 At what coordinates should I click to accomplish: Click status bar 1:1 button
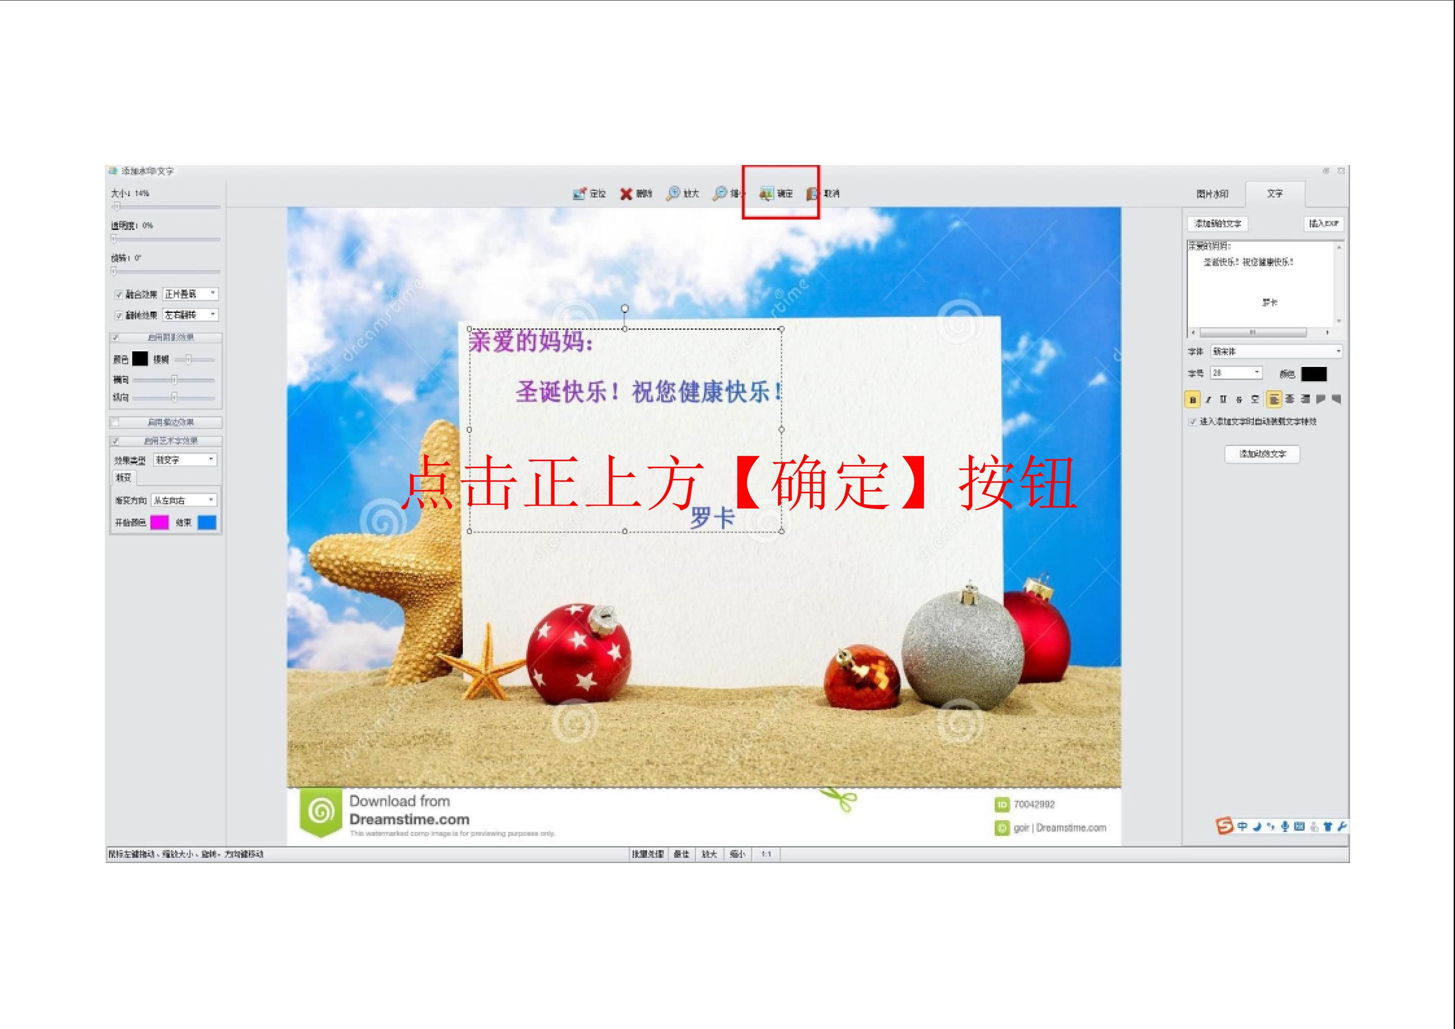click(766, 854)
